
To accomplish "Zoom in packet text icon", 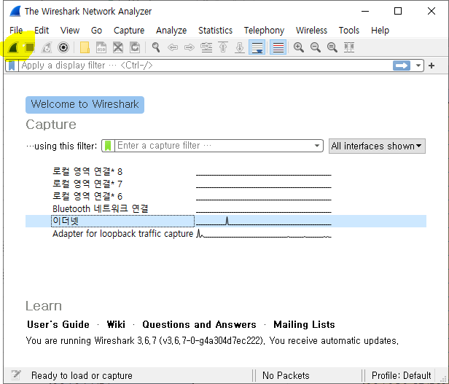I will coord(299,47).
